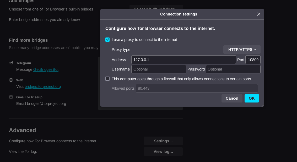This screenshot has width=297, height=162.
Task: Enable the firewall allowed ports checkbox
Action: (107, 79)
